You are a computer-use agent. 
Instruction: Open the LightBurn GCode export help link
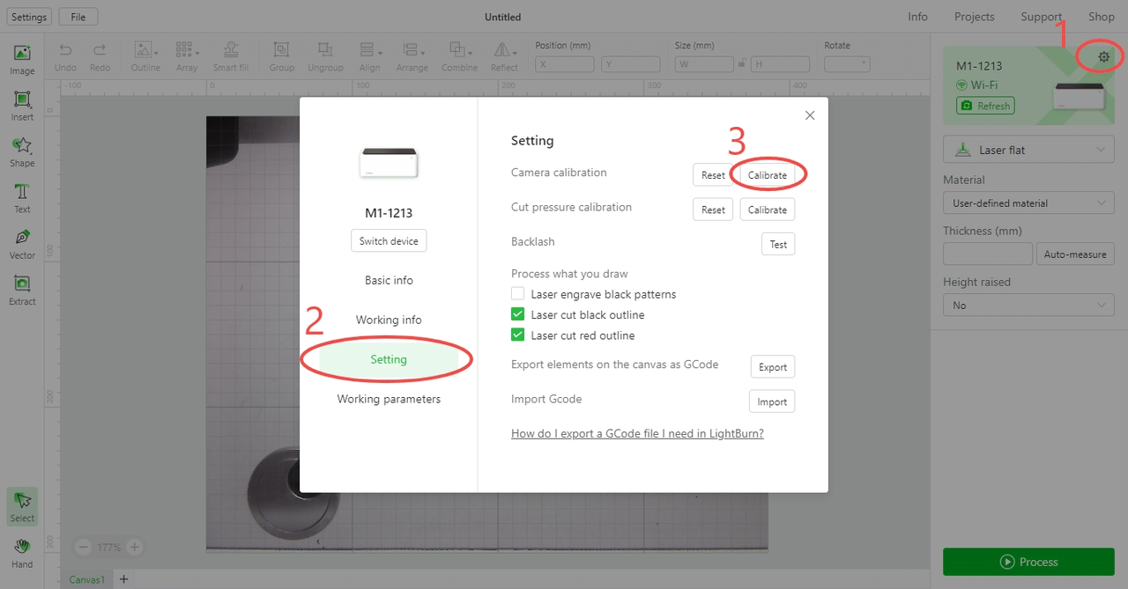pos(637,433)
